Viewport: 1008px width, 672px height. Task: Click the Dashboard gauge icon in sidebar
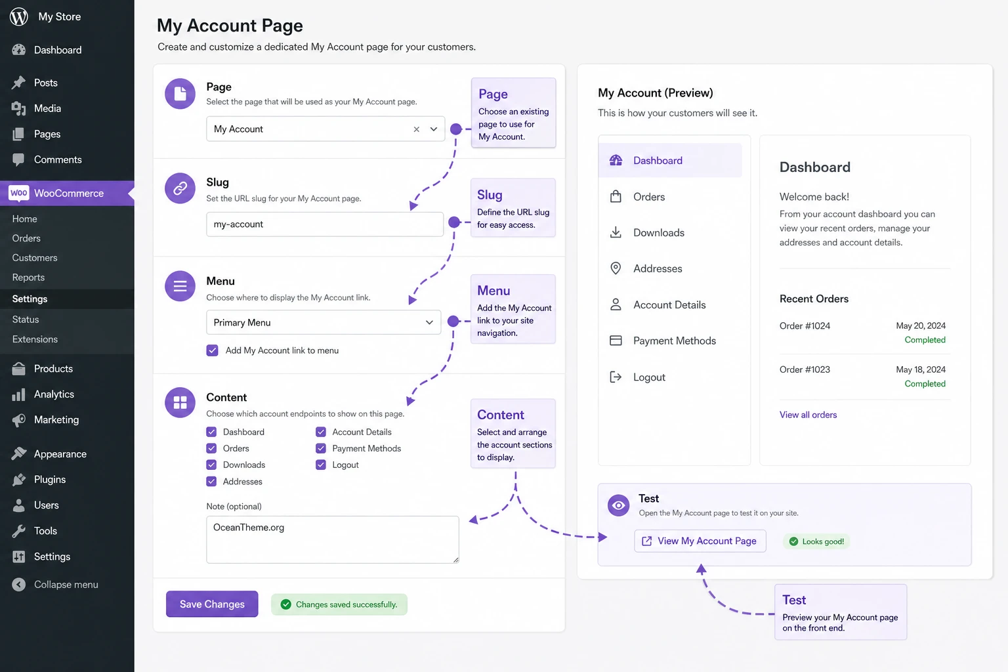click(x=19, y=50)
